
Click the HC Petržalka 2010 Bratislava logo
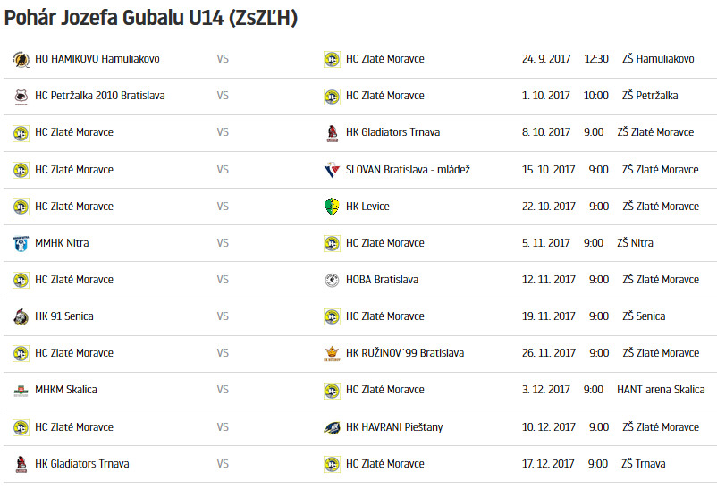[21, 97]
